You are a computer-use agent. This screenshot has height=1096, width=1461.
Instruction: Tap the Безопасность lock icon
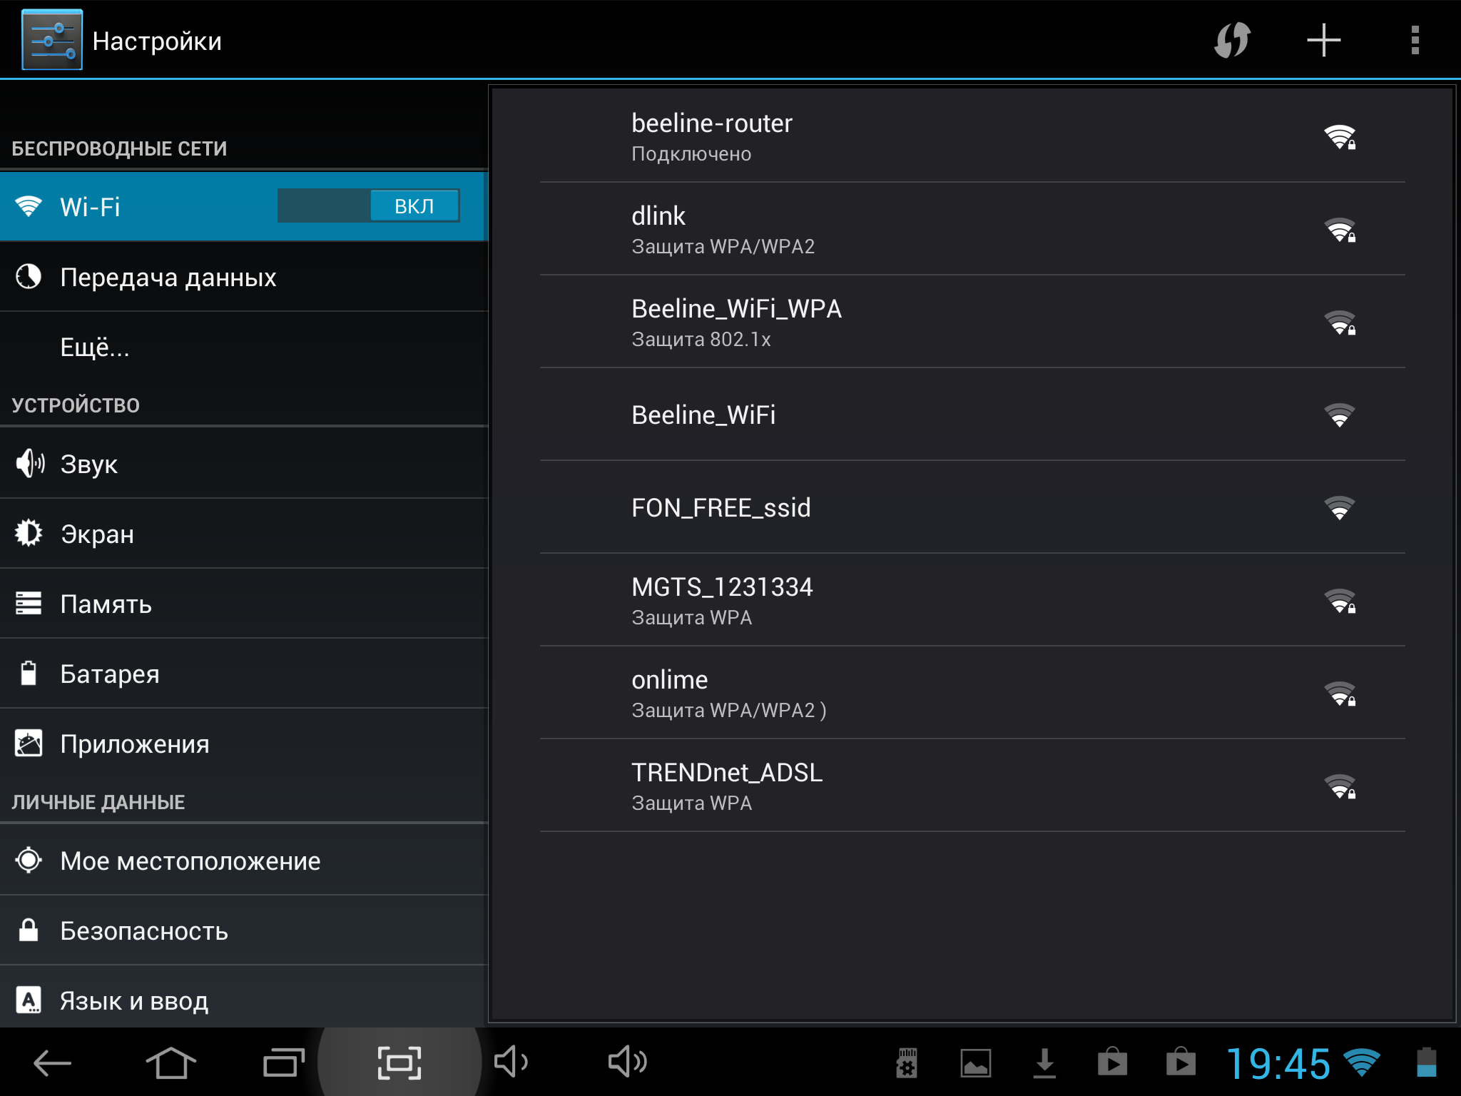pyautogui.click(x=29, y=930)
